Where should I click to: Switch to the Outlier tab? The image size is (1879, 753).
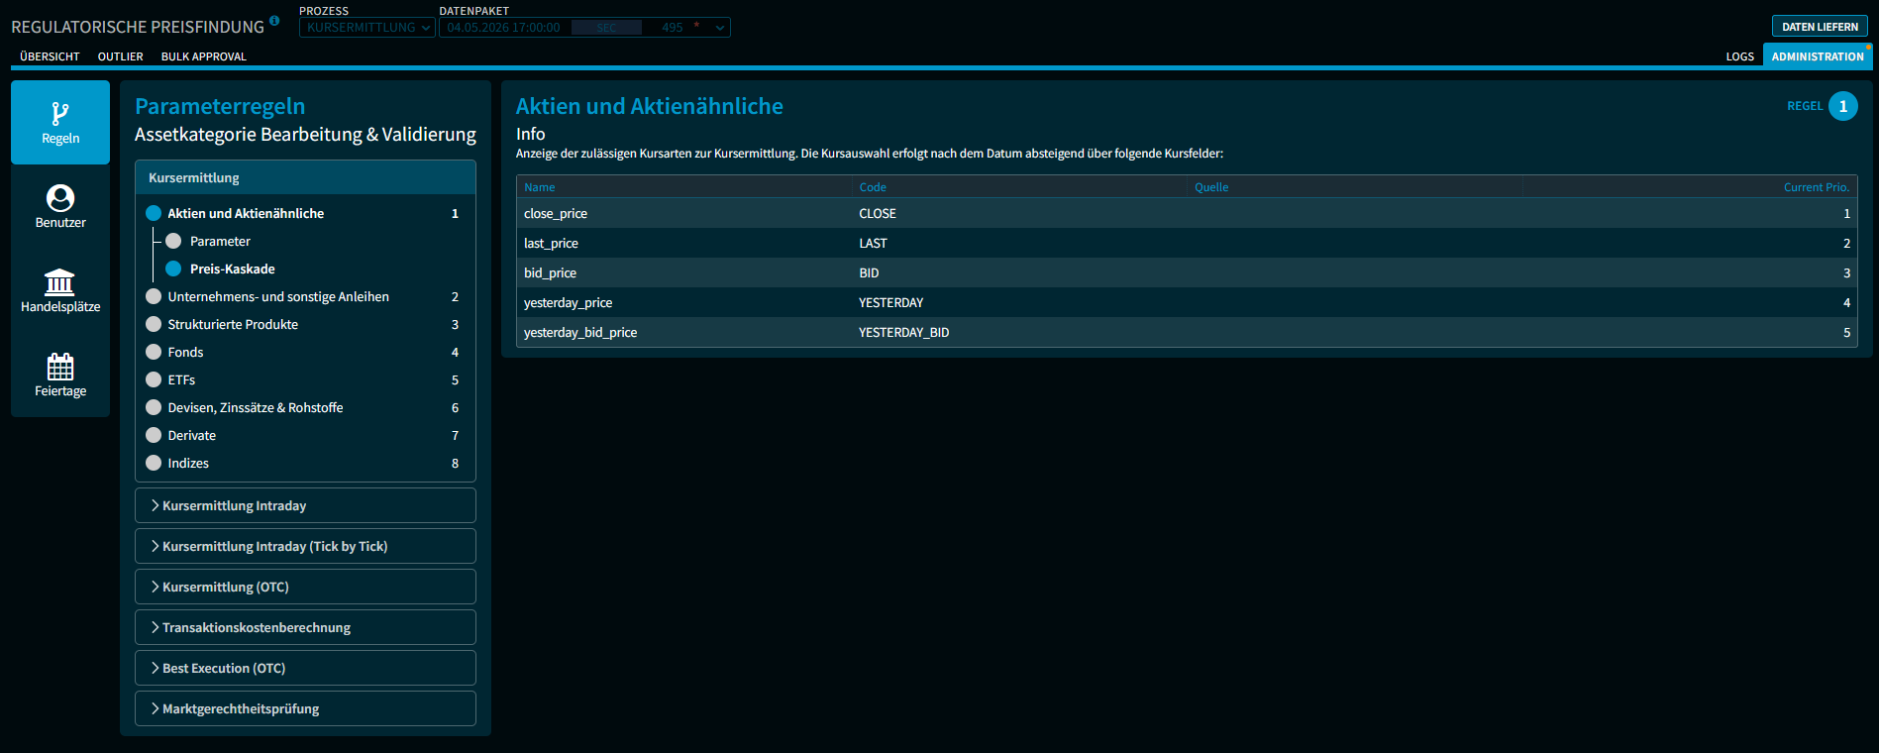click(x=121, y=56)
